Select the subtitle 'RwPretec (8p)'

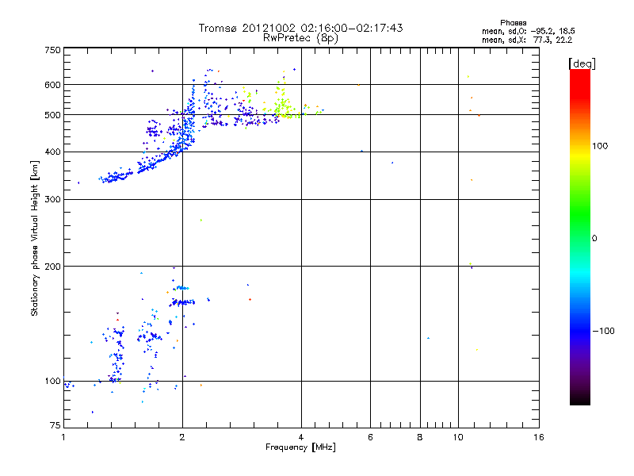(300, 38)
